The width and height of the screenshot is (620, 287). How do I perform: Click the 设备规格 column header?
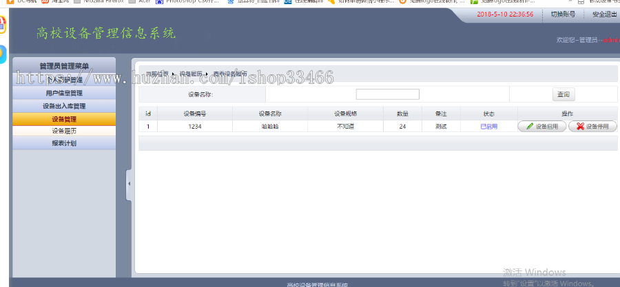point(346,114)
